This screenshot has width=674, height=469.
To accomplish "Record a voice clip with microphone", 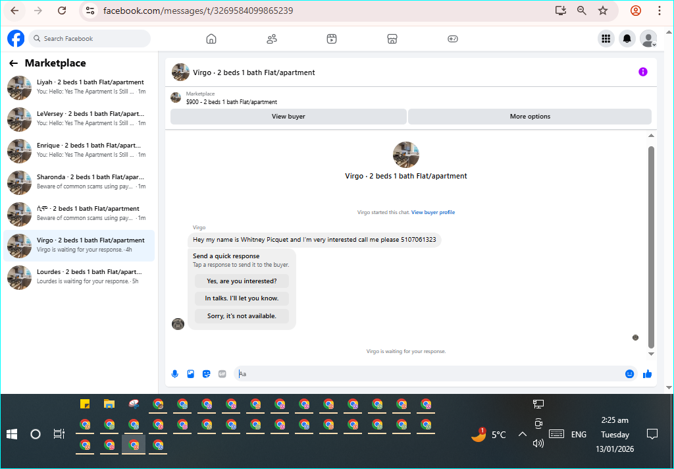I will coord(174,374).
